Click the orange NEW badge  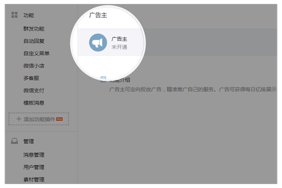(60, 119)
